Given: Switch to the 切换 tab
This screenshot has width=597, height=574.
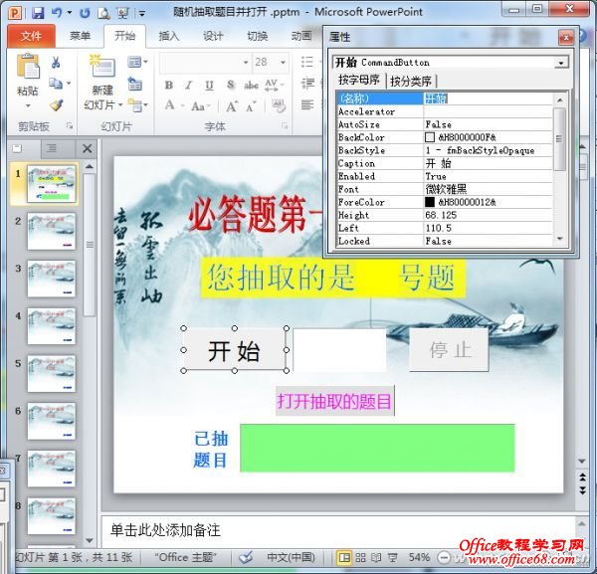Looking at the screenshot, I should pos(258,36).
